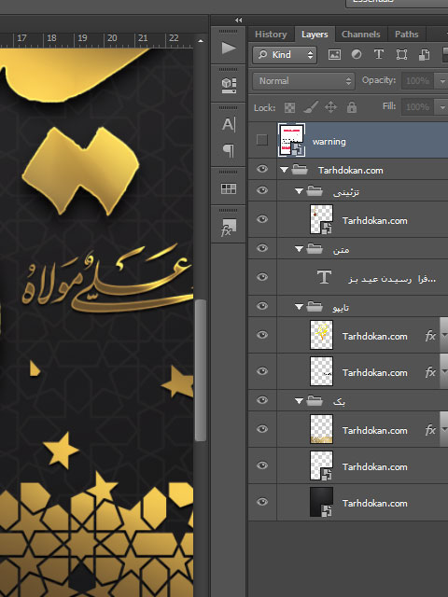
Task: Open the Fill slider dropdown arrow
Action: point(442,107)
